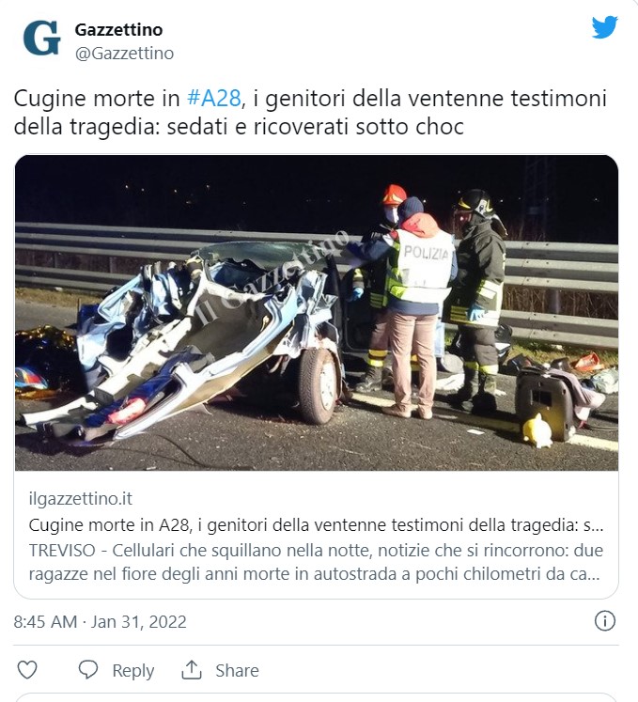The height and width of the screenshot is (702, 638).
Task: Open the @Gazzettino handle link
Action: (x=124, y=54)
